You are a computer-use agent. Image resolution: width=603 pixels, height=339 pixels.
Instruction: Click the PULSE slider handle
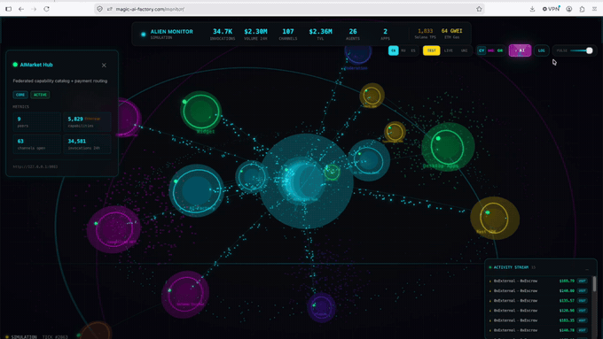[x=589, y=50]
